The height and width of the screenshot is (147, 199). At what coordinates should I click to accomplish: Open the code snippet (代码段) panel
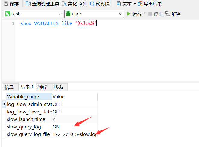(x=100, y=4)
